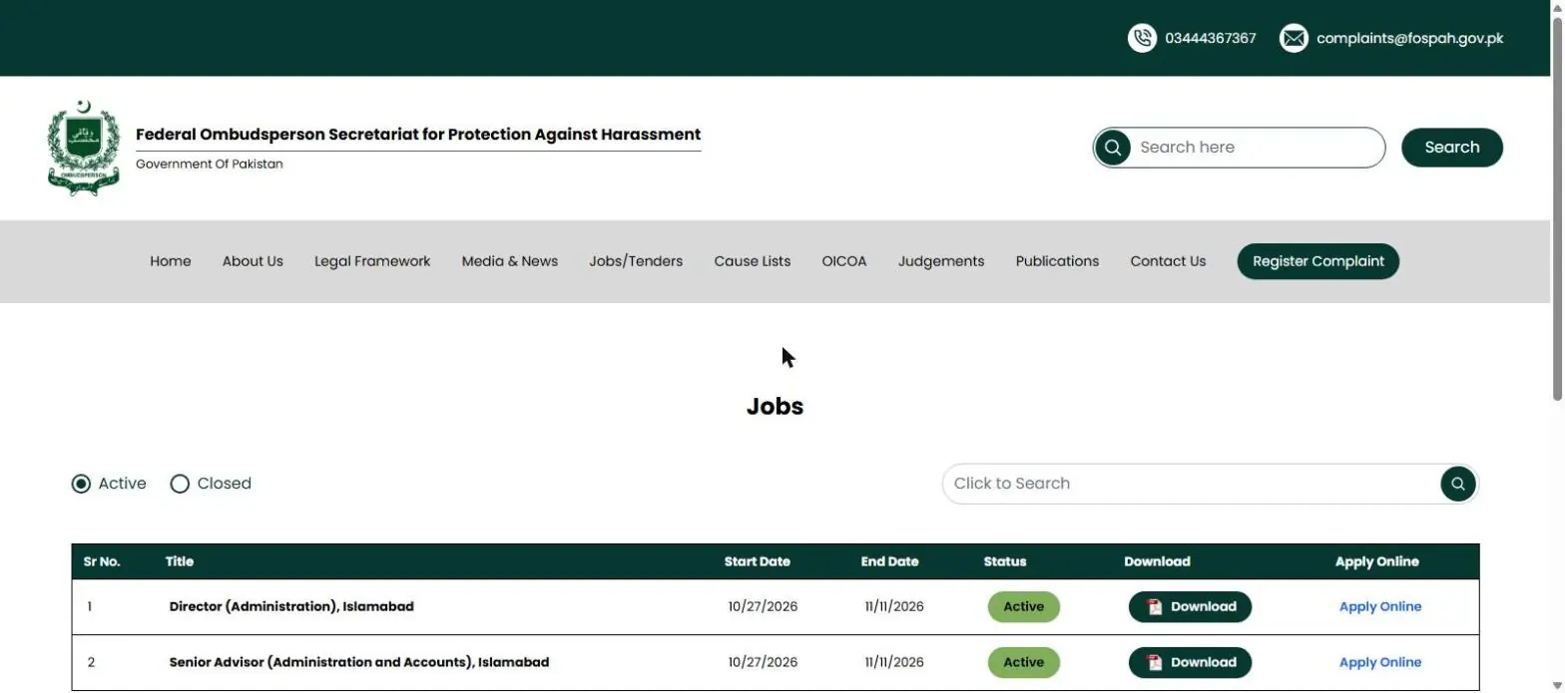Click the 'Jobs' page heading
The height and width of the screenshot is (693, 1565).
(775, 407)
